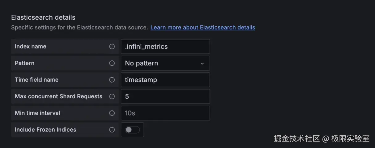The image size is (375, 148).
Task: Show the Time field name info tooltip icon
Action: pyautogui.click(x=112, y=80)
